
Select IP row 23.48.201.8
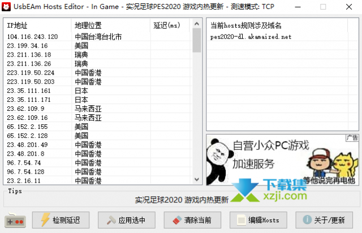pos(98,154)
